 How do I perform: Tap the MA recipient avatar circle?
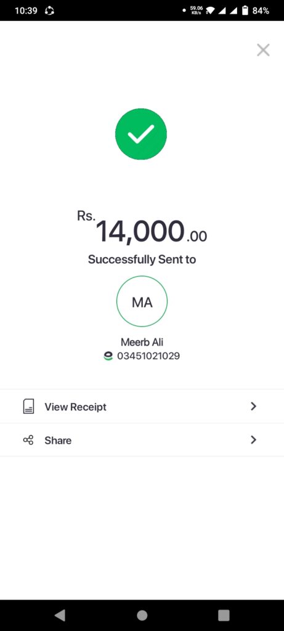click(x=142, y=301)
